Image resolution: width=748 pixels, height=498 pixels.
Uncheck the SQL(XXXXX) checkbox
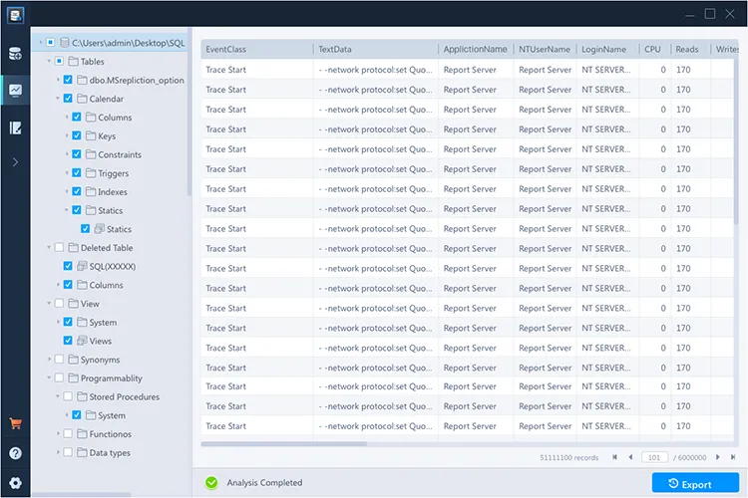(x=68, y=266)
